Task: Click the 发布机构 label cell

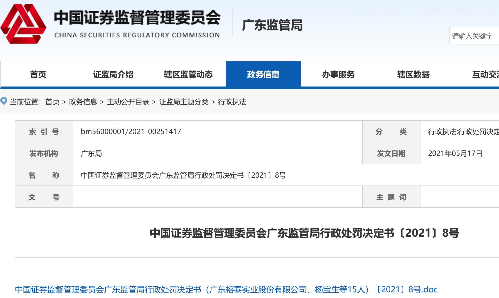Action: coord(44,153)
